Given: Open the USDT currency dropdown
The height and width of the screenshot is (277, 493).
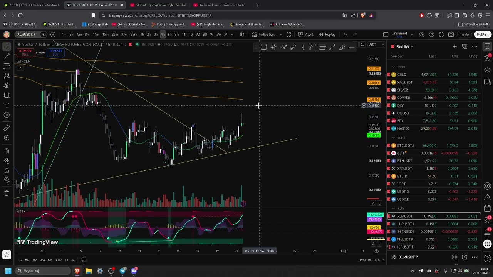Looking at the screenshot, I should tap(376, 45).
